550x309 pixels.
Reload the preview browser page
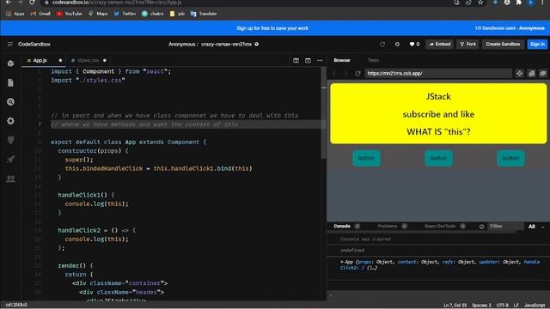(357, 73)
